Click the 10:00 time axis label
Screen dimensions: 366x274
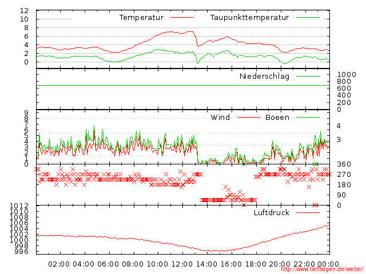coord(157,264)
